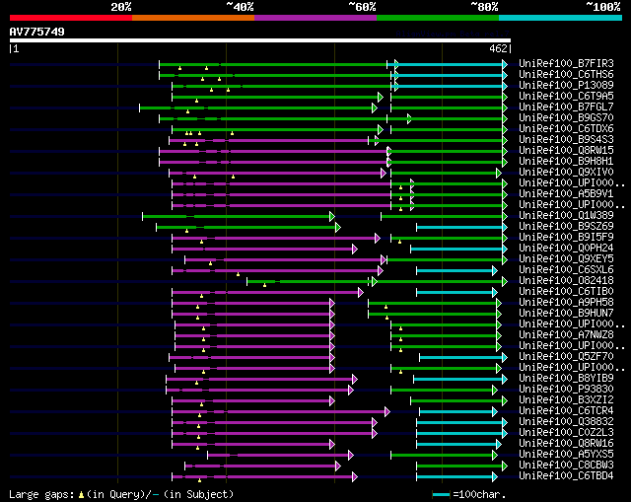This screenshot has width=631, height=502.
Task: Click the purple ~60% identity legend segment
Action: 315,18
